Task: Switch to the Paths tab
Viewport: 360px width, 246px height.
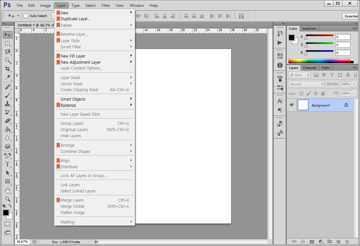Action: (x=326, y=68)
